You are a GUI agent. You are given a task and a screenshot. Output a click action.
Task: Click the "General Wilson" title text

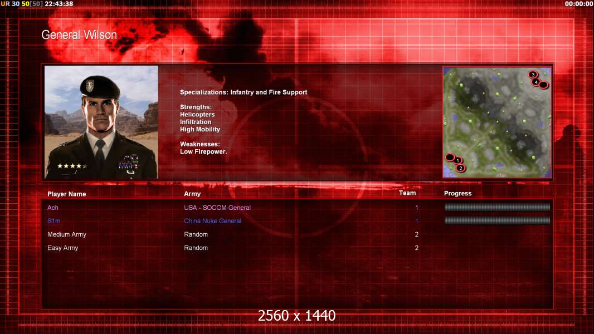[79, 35]
